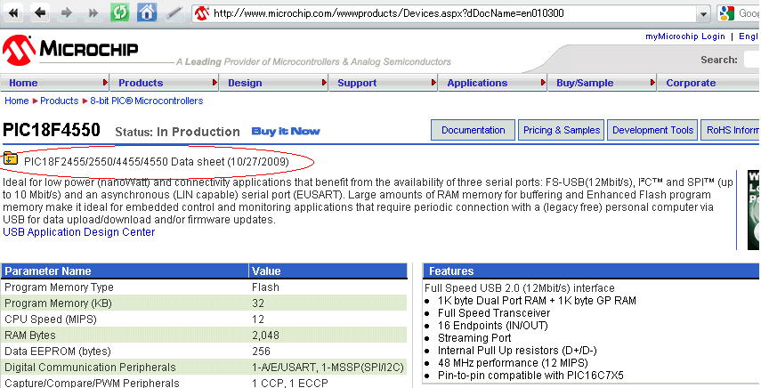Click the Buy it Now link
This screenshot has height=388, width=761.
(x=286, y=132)
